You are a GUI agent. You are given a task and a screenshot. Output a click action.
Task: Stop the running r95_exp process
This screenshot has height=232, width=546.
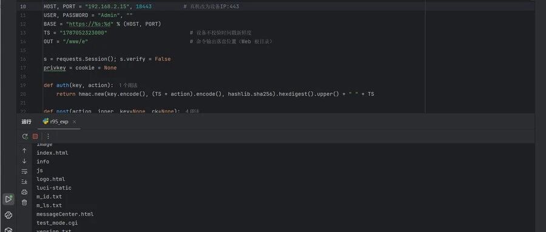click(35, 137)
